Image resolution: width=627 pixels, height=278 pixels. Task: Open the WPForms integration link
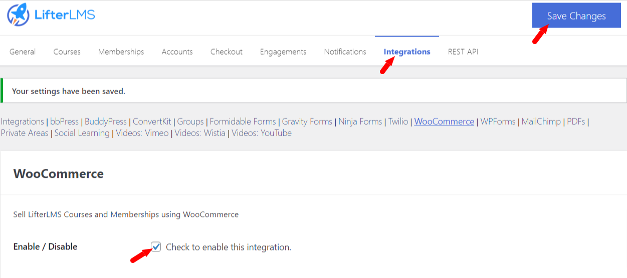(x=498, y=121)
